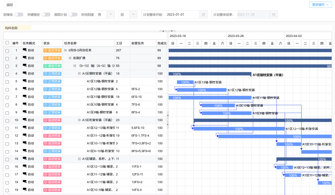Collapse the A1区钢柱安装（平面） group

coord(79,74)
